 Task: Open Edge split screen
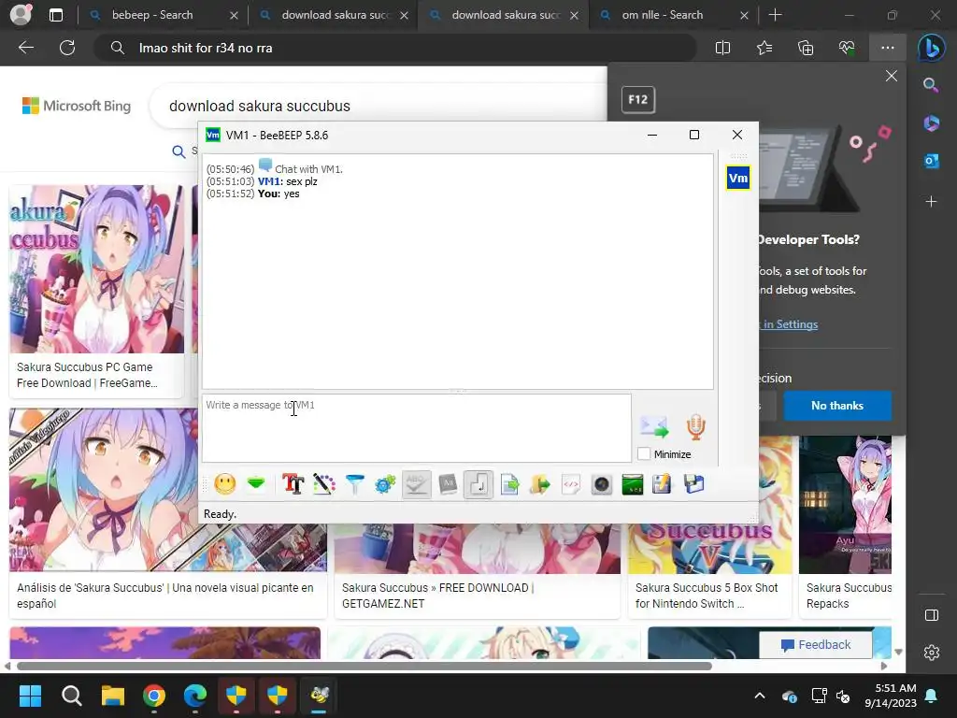pyautogui.click(x=722, y=48)
